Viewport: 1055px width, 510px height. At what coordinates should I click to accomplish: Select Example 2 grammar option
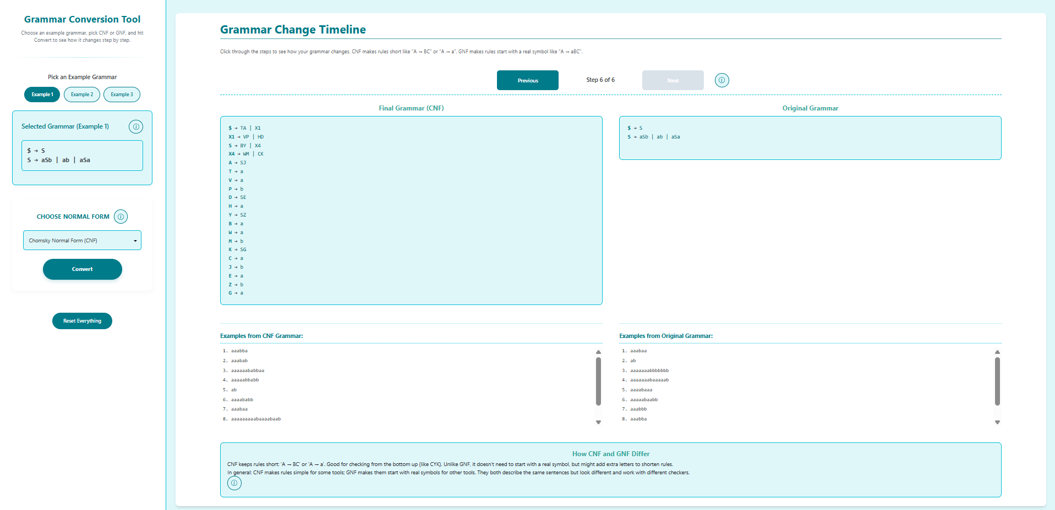(82, 95)
